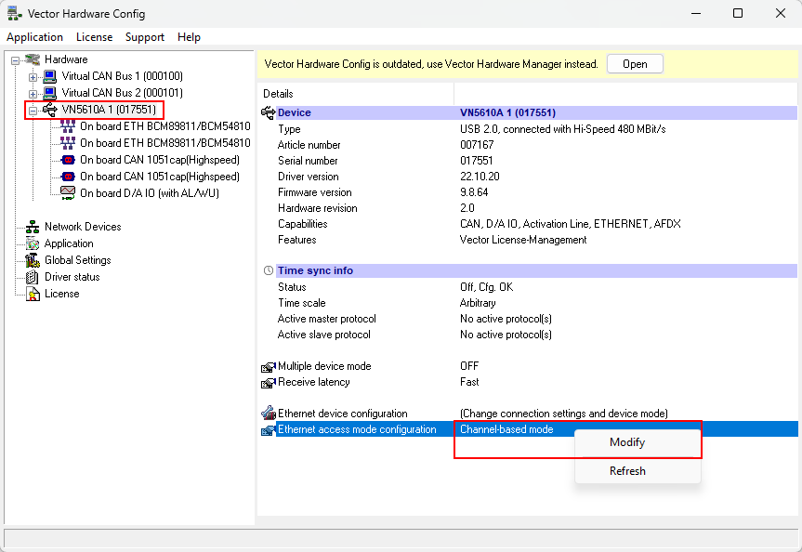Expand the Virtual CAN Bus 2 node
Screen dimensions: 802x552
click(x=33, y=94)
